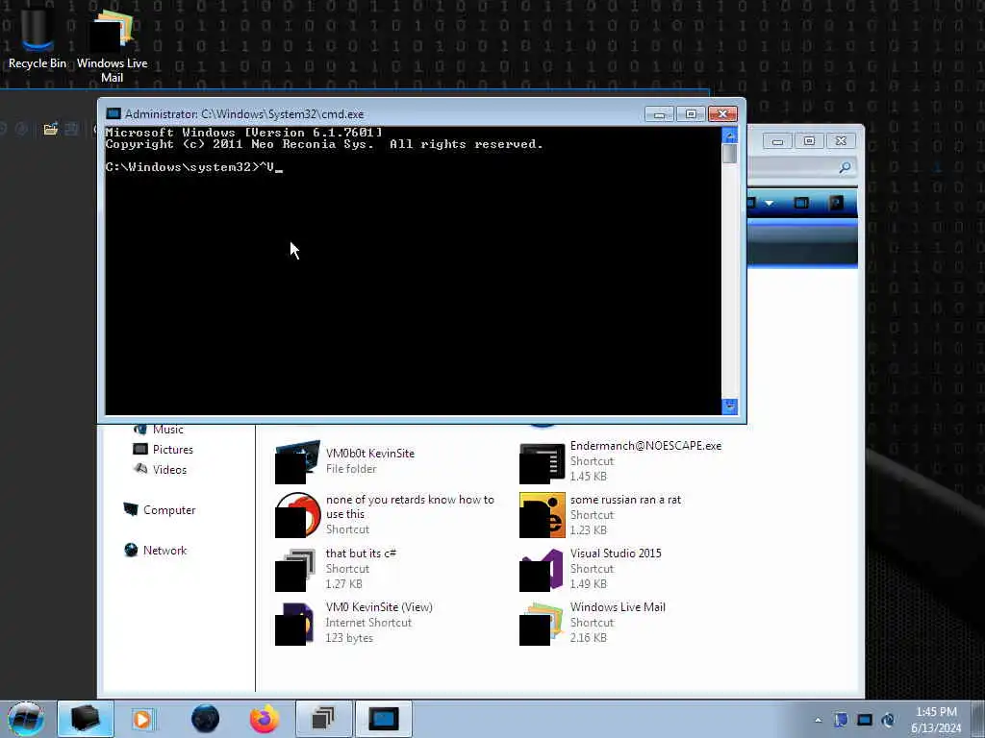Click the search magnifier in Explorer window
Image resolution: width=985 pixels, height=738 pixels.
[845, 167]
